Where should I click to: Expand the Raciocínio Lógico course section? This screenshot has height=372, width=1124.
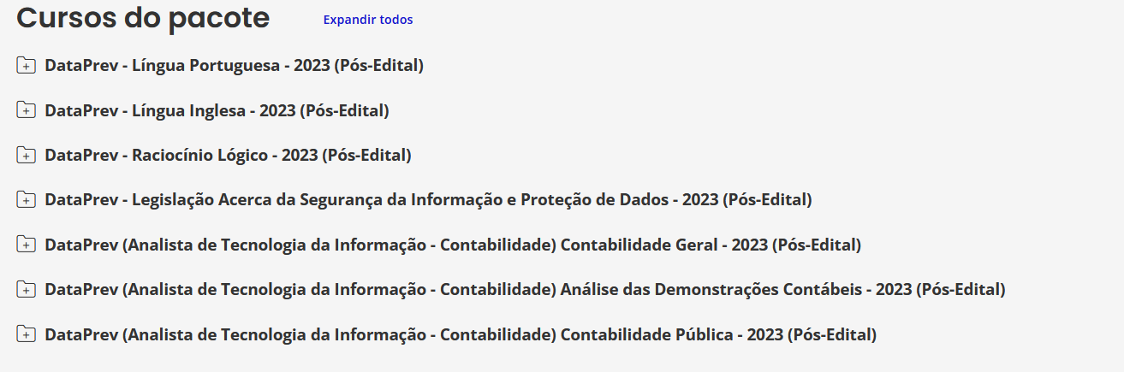(26, 155)
